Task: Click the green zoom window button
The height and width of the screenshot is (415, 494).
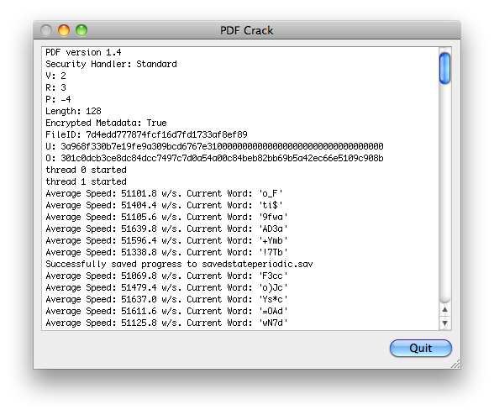Action: tap(81, 30)
